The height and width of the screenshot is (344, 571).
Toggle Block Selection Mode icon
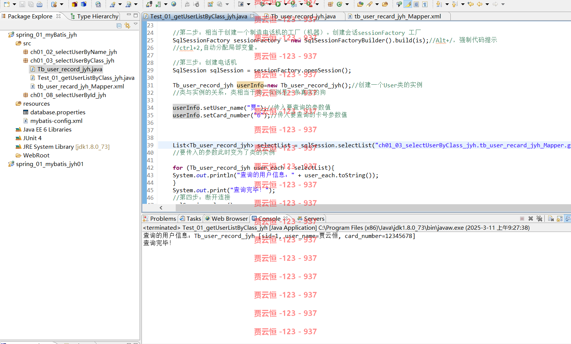pos(416,4)
